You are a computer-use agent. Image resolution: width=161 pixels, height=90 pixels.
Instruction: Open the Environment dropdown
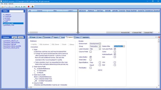click(95, 43)
